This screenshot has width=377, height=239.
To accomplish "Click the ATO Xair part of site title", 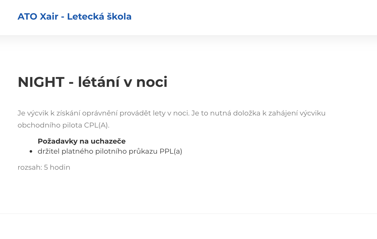I will click(x=38, y=17).
